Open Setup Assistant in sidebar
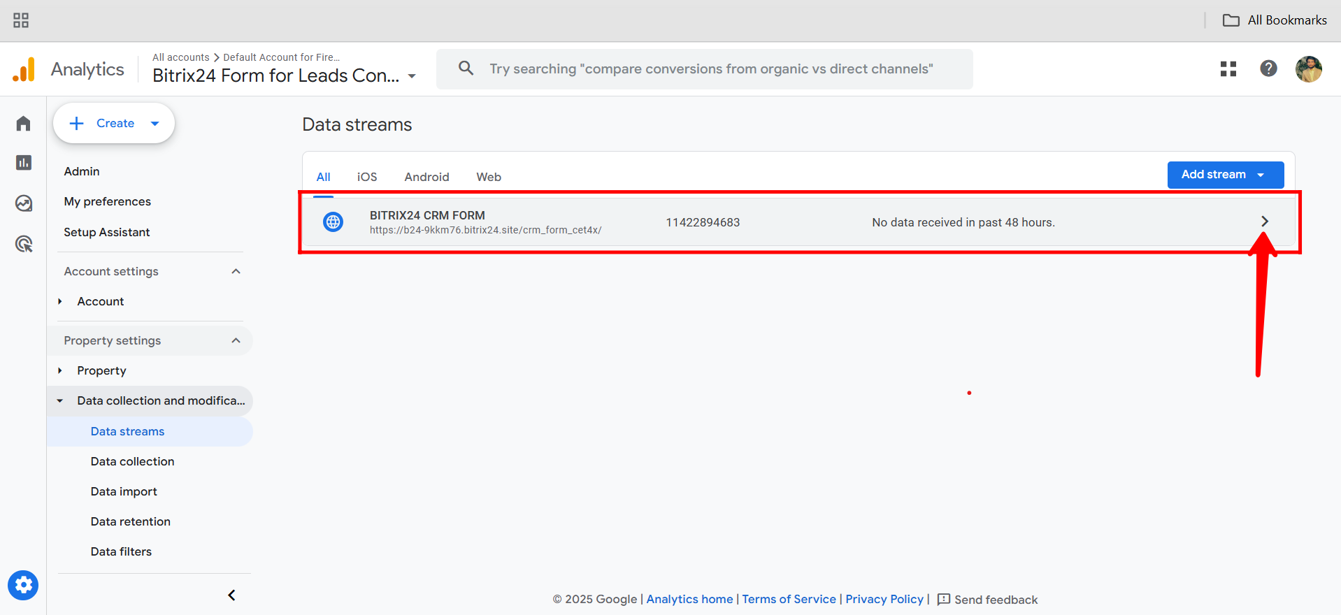Image resolution: width=1341 pixels, height=615 pixels. coord(106,232)
